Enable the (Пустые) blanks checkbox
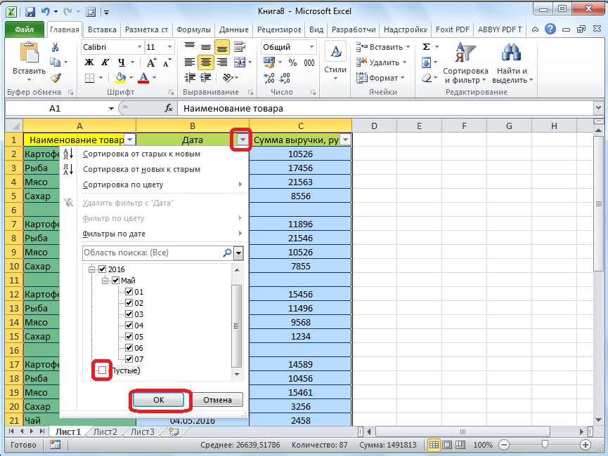The image size is (608, 456). [x=103, y=370]
